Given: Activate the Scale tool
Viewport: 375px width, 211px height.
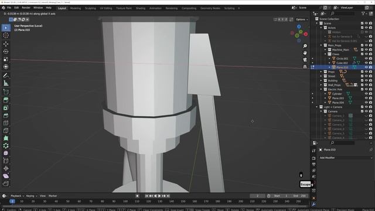Looking at the screenshot, I should [x=6, y=59].
